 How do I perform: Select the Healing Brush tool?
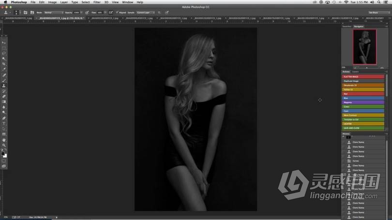[x=4, y=75]
